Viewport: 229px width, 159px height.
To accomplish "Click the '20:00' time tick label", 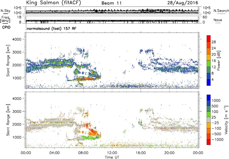I will click(169, 153).
